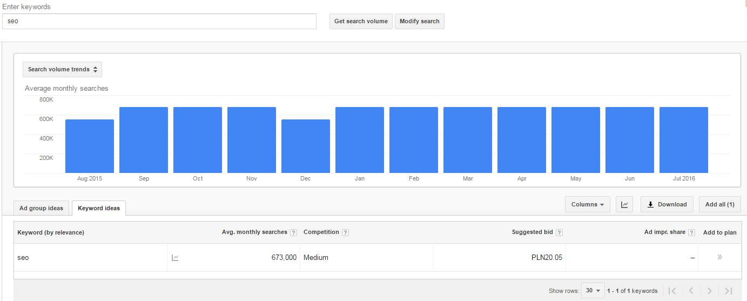Click the double-arrow add to plan icon

pyautogui.click(x=719, y=257)
